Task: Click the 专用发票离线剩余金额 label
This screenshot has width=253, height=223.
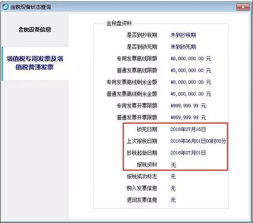Action: click(x=132, y=82)
